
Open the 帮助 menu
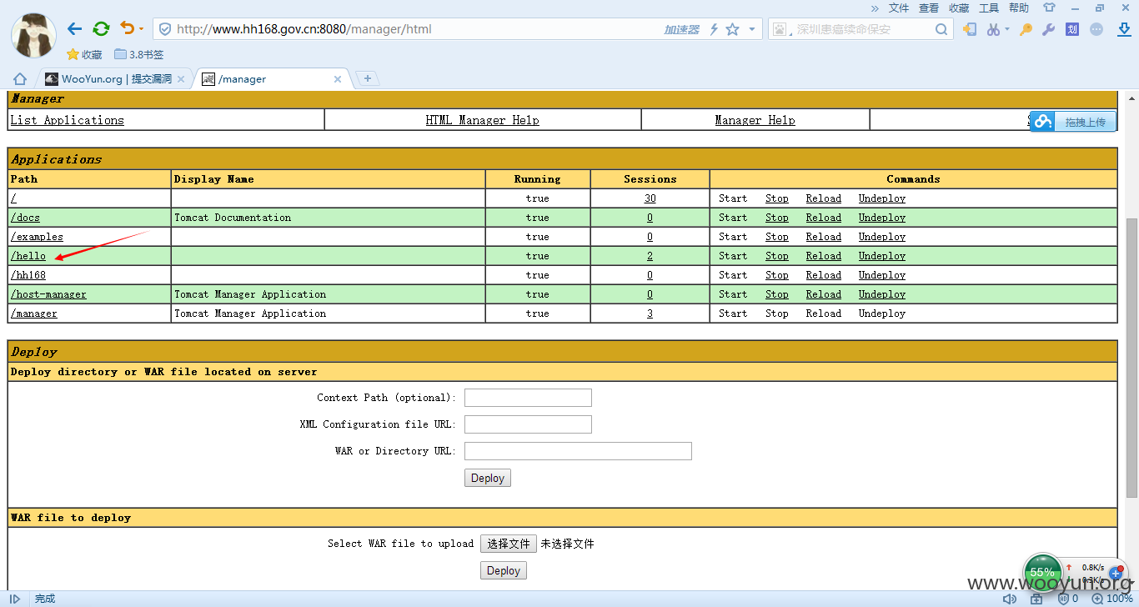point(1019,8)
